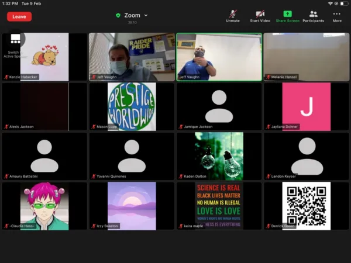Select the highlighted Jeff Vaughn speaker video

tap(219, 56)
